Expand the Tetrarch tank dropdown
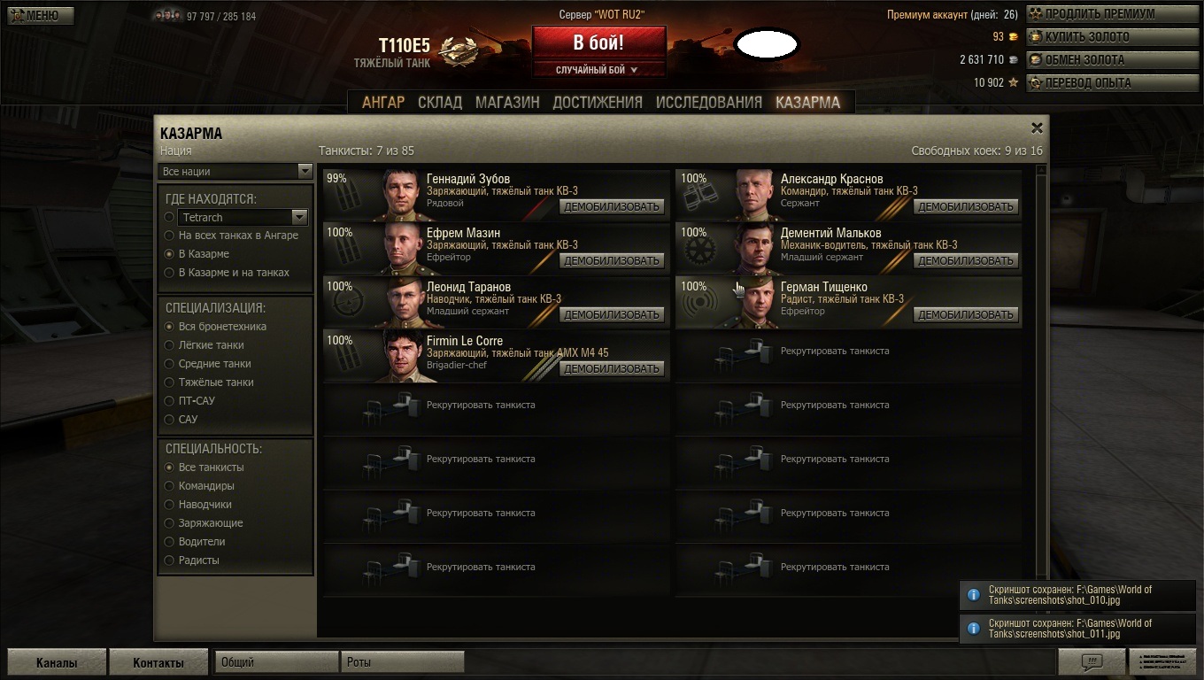 point(298,217)
